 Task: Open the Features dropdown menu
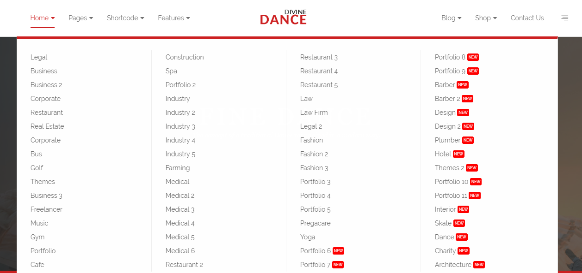coord(174,18)
